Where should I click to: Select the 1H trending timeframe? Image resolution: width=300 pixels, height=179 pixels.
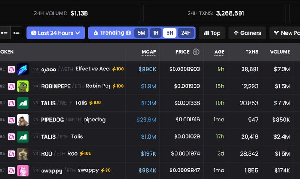[x=156, y=33]
